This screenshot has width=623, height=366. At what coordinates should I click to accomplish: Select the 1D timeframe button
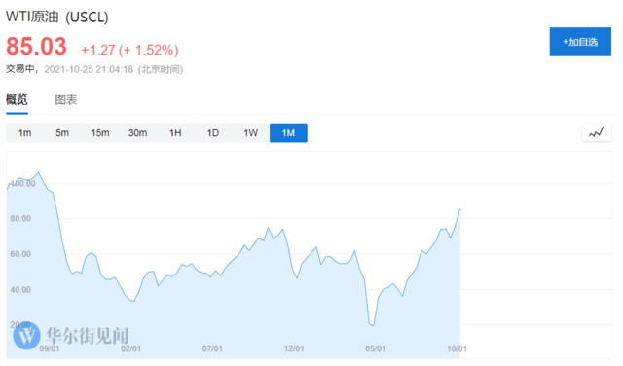(x=213, y=133)
